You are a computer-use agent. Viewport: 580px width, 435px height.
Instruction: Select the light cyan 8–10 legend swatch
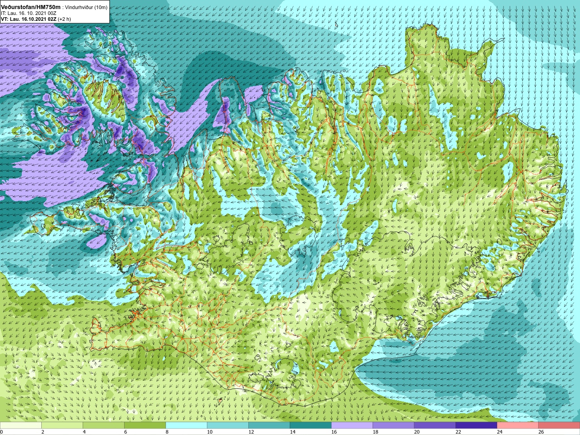pos(187,425)
